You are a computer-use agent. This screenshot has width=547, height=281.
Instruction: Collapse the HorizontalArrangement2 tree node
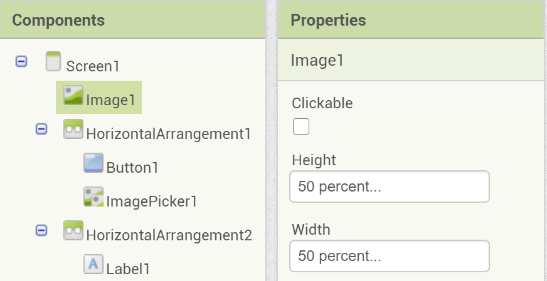pyautogui.click(x=41, y=231)
